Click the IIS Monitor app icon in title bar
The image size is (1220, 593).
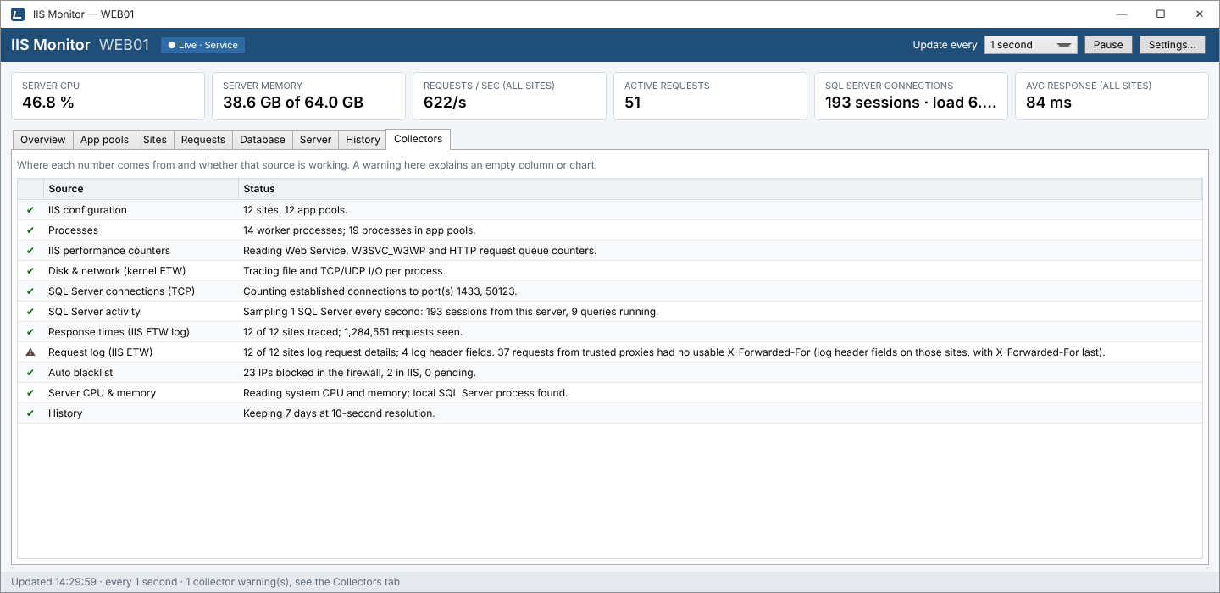18,14
